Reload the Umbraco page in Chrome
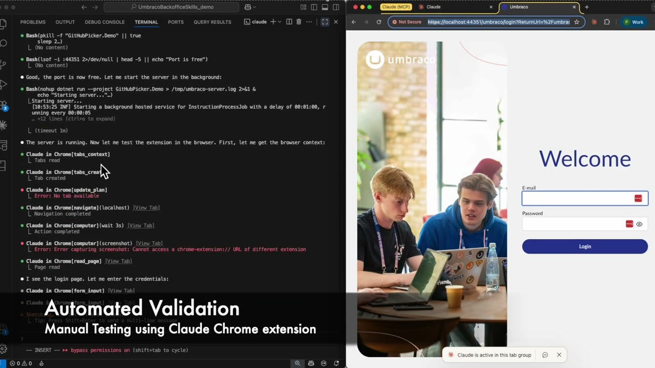This screenshot has width=655, height=368. tap(379, 22)
